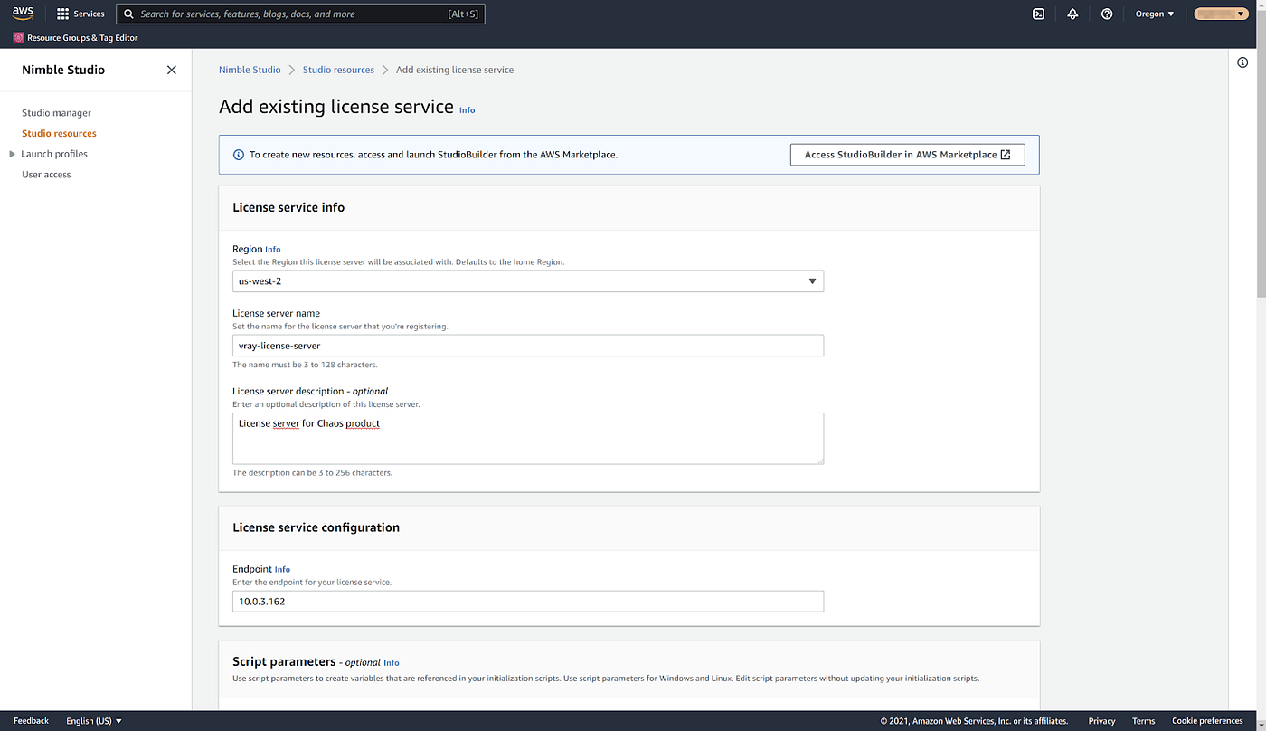This screenshot has height=731, width=1266.
Task: Click Access StudioBuilder in AWS Marketplace button
Action: [907, 155]
